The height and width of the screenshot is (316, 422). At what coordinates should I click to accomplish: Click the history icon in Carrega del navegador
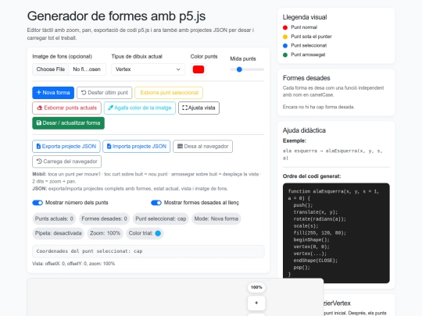pos(39,162)
